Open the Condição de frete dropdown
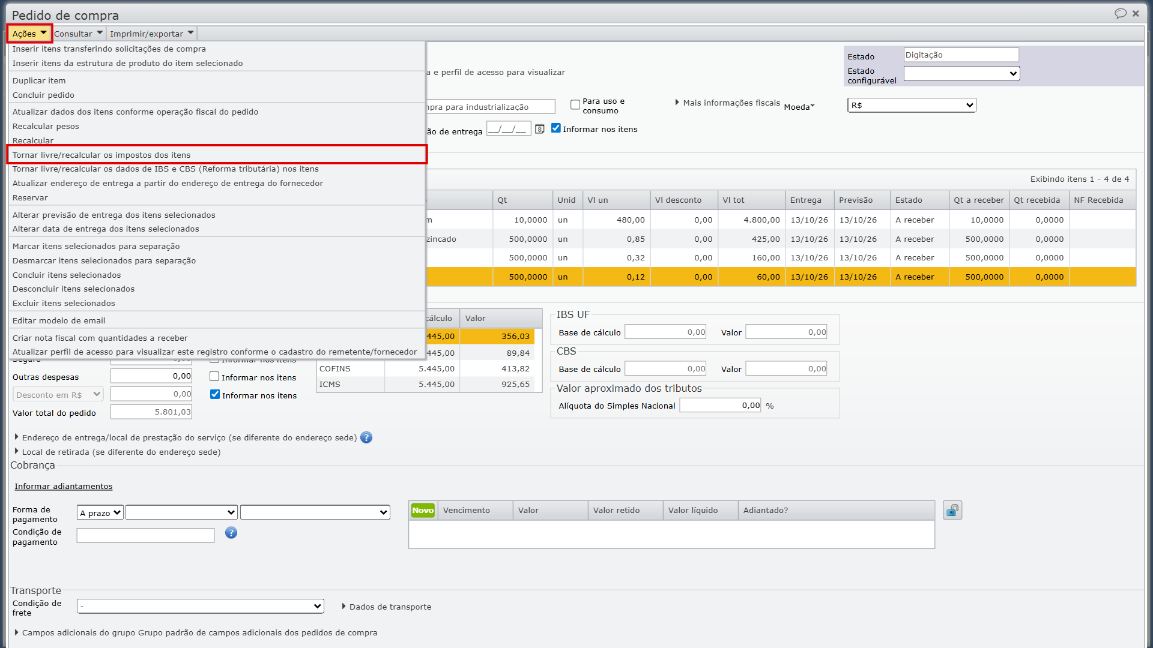 pos(201,607)
